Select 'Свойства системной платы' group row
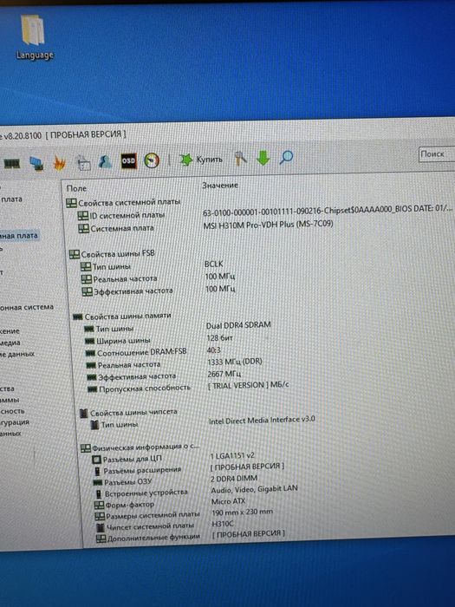This screenshot has height=607, width=455. point(123,202)
